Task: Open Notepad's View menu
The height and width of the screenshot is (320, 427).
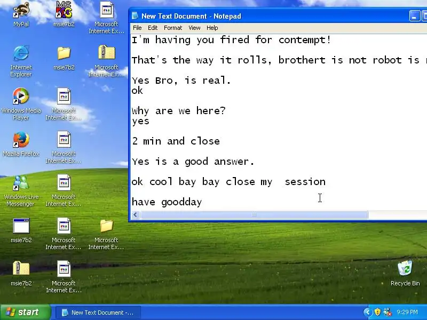Action: pyautogui.click(x=194, y=28)
